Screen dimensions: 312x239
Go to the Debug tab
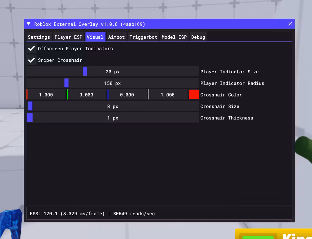198,37
